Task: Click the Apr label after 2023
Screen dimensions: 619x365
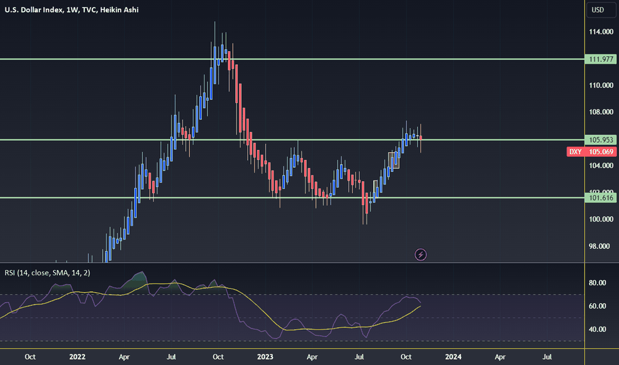Action: tap(312, 357)
